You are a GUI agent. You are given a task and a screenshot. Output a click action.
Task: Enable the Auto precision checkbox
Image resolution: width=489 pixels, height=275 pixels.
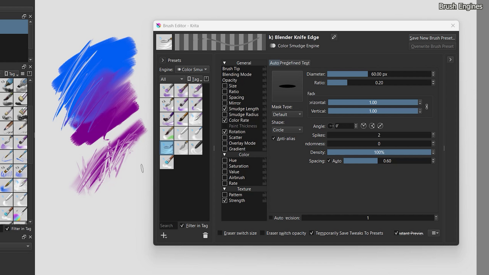271,218
